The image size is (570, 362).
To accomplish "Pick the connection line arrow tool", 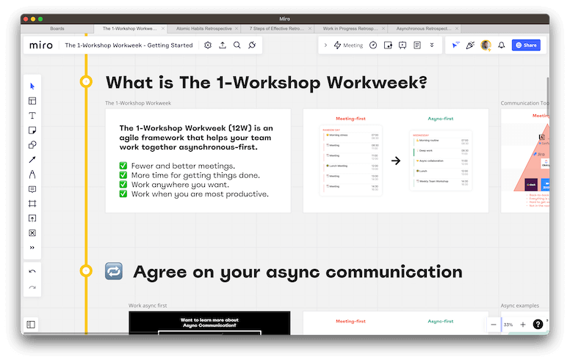I will pos(32,160).
